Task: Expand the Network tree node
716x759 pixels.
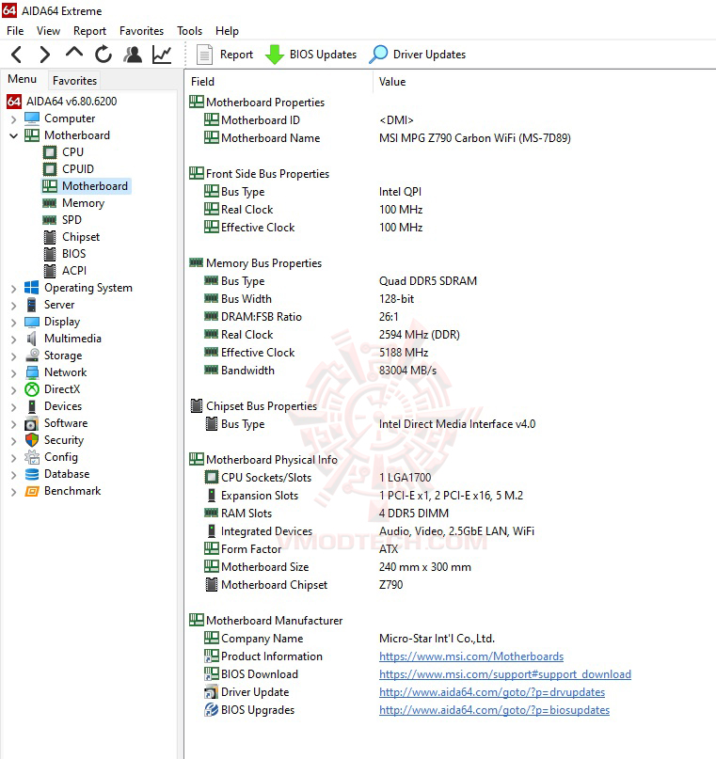Action: click(x=13, y=373)
